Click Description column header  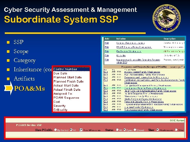point(169,39)
